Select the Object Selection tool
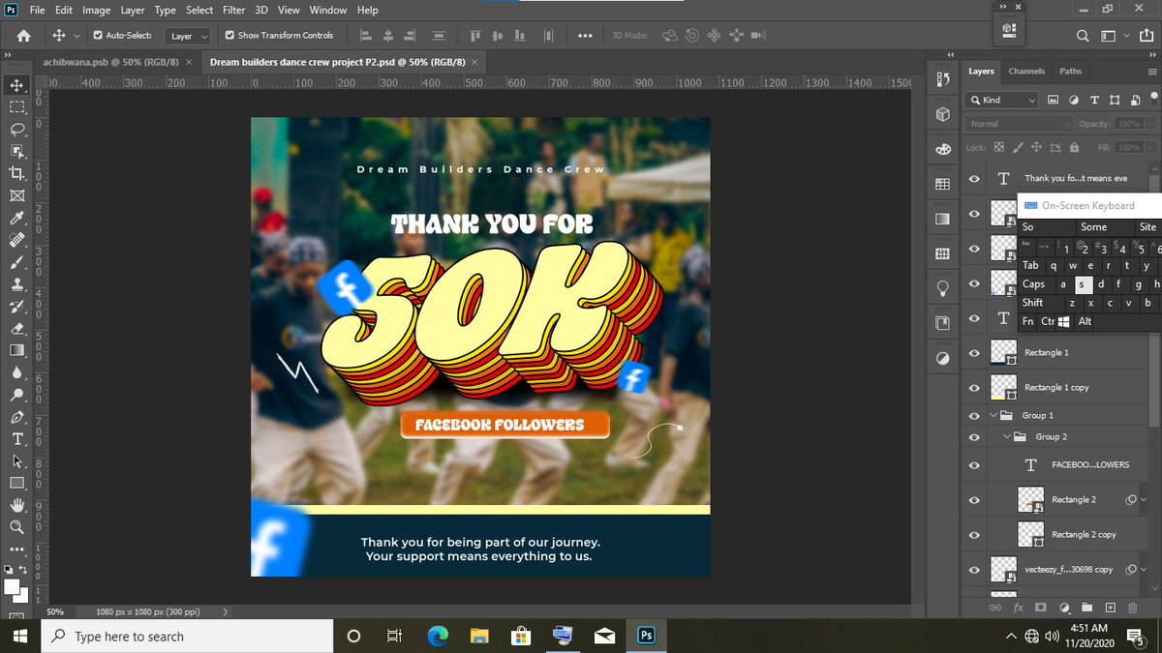Viewport: 1162px width, 653px height. pos(17,151)
